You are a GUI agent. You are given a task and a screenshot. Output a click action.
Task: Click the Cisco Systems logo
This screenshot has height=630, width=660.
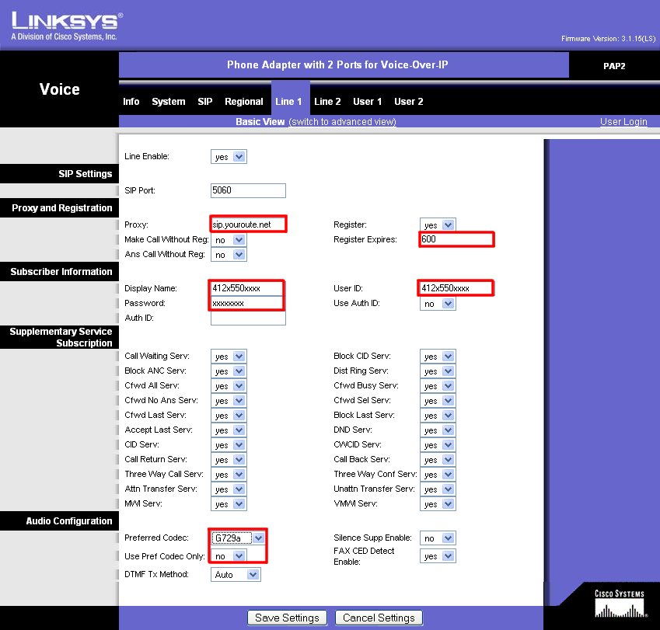click(619, 604)
